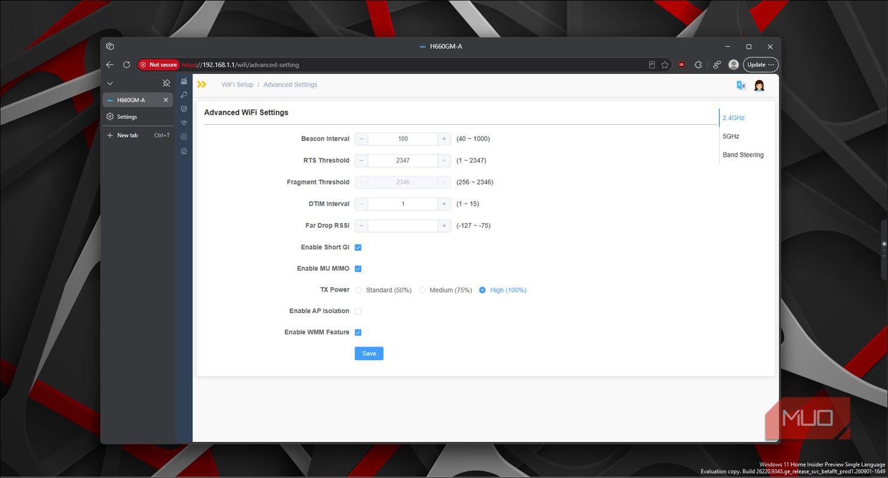Increase the DTIM Interval value
Image resolution: width=888 pixels, height=478 pixels.
444,204
